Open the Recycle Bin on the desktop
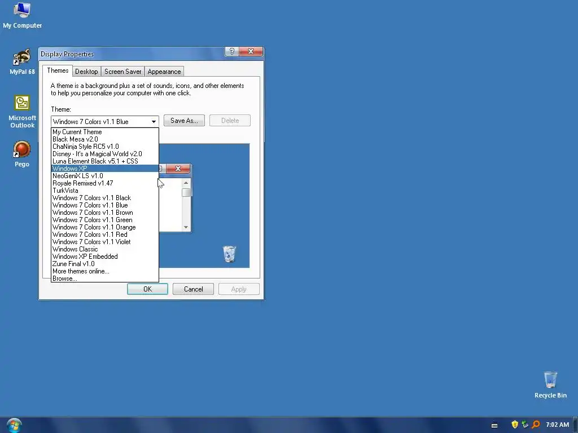578x433 pixels. (x=550, y=385)
